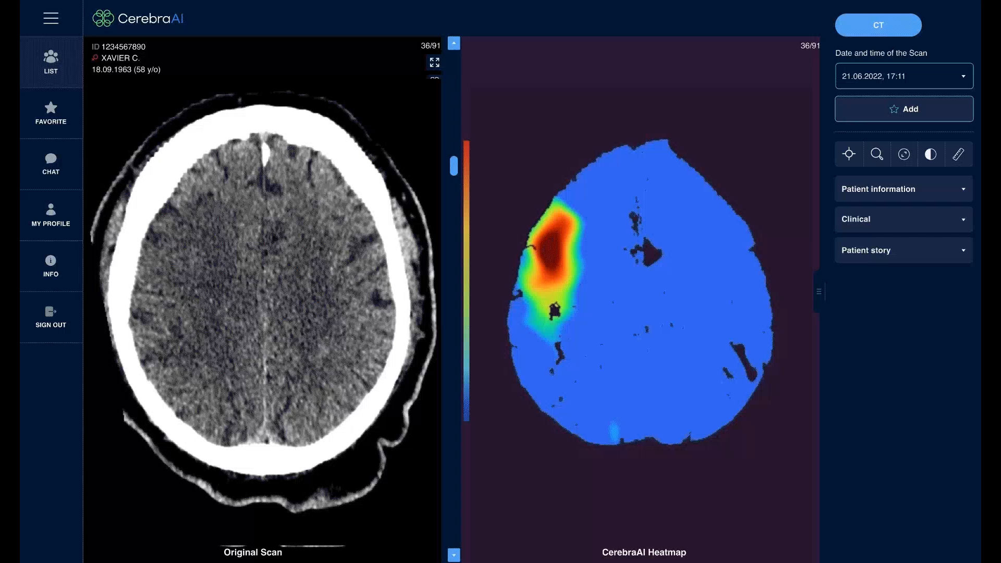Select the crosshair pointer tool
This screenshot has height=563, width=1001.
point(849,154)
